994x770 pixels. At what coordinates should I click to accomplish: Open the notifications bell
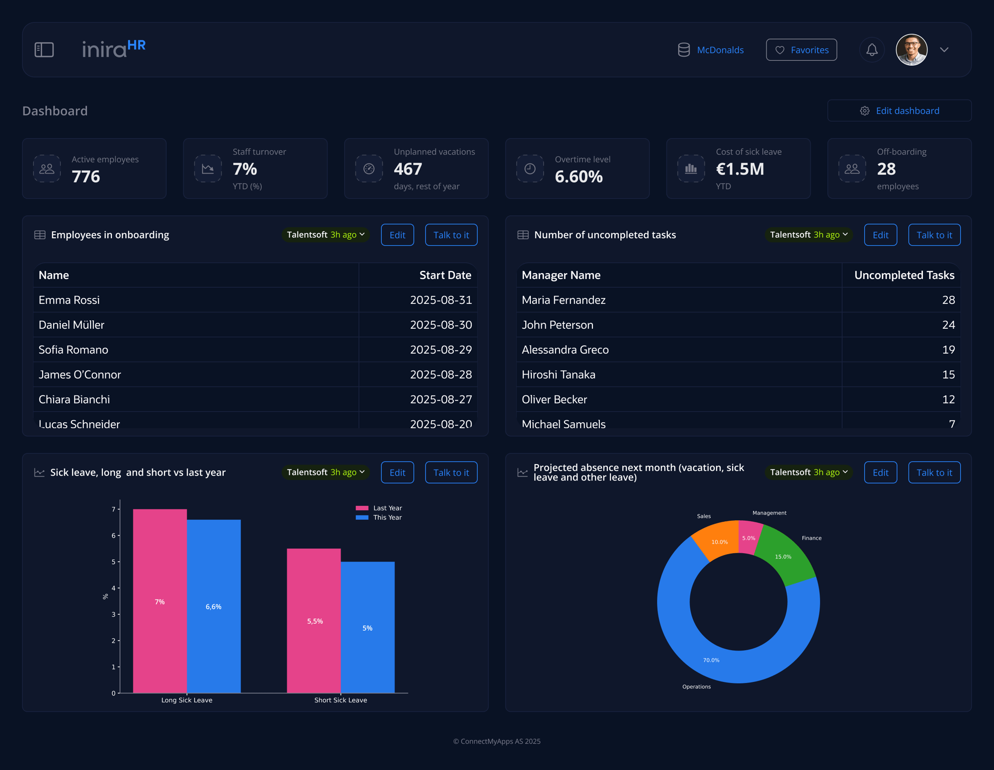pyautogui.click(x=872, y=50)
